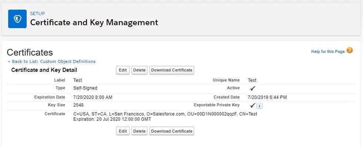The width and height of the screenshot is (363, 147).
Task: Toggle the Exportable Private Key checkmark
Action: (x=252, y=106)
